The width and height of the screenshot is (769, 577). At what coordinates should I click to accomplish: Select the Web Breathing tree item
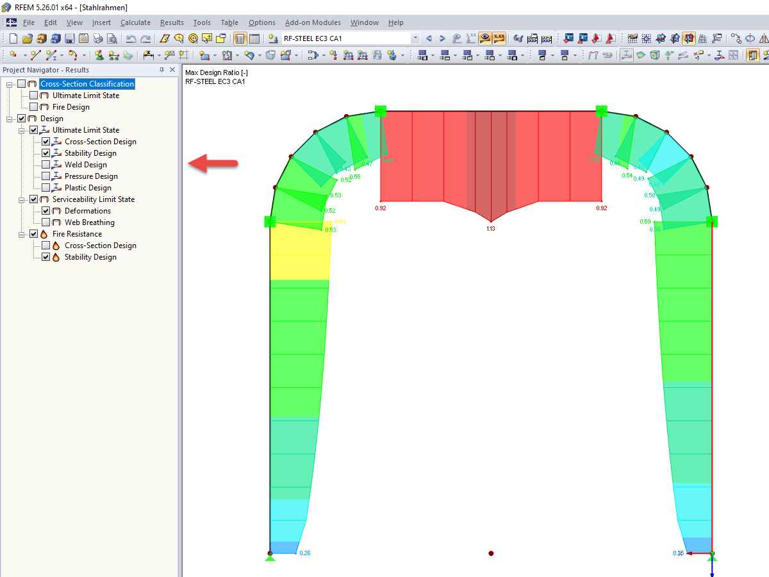(x=90, y=222)
